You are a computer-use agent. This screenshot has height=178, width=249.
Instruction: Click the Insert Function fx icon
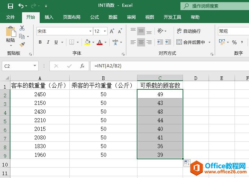[x=82, y=66]
